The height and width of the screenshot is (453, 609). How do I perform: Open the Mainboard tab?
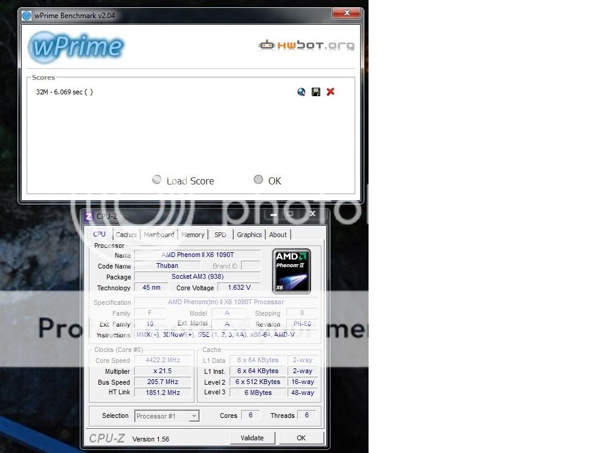click(x=158, y=235)
